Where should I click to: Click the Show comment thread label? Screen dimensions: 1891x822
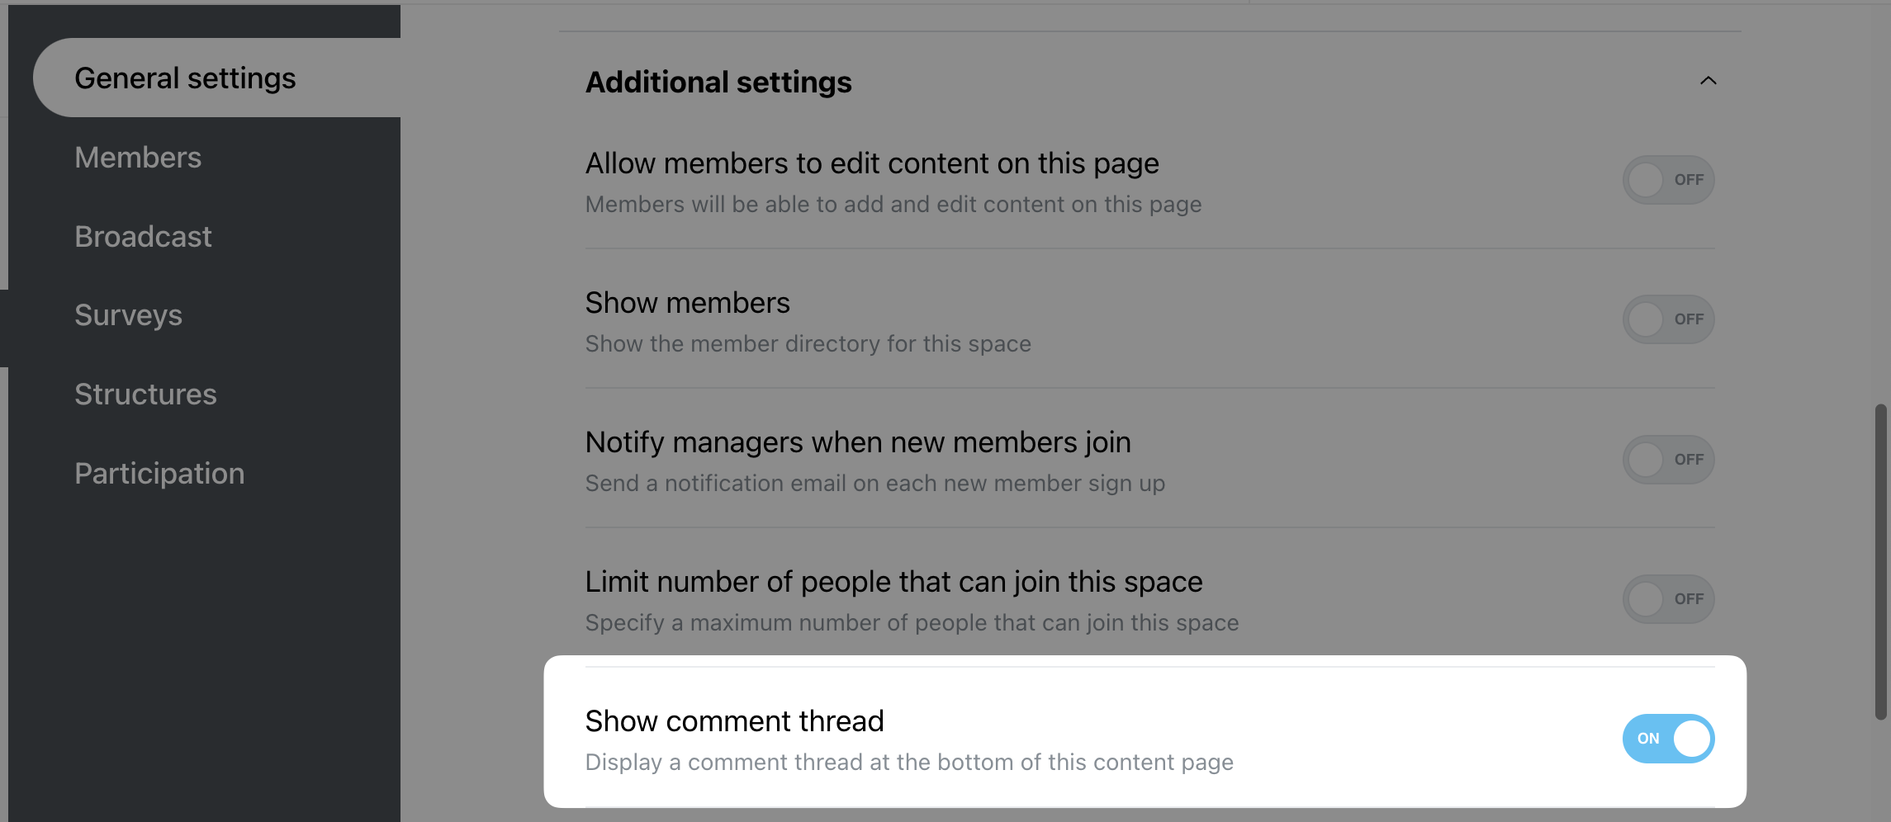[734, 721]
